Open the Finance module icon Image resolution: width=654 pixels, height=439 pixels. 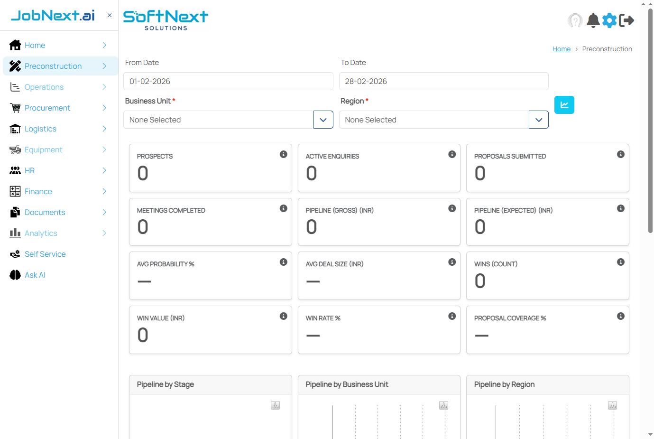pyautogui.click(x=15, y=191)
